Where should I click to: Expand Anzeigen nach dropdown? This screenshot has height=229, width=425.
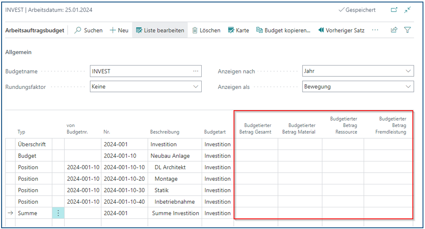pos(408,71)
